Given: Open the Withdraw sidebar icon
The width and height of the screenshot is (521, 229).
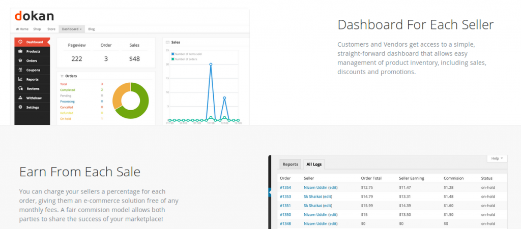Looking at the screenshot, I should coord(20,98).
